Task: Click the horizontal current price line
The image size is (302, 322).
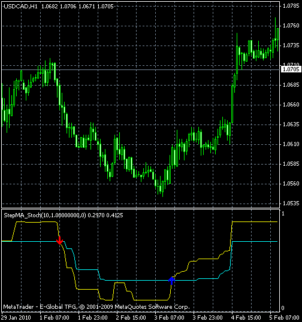Action: pos(141,70)
